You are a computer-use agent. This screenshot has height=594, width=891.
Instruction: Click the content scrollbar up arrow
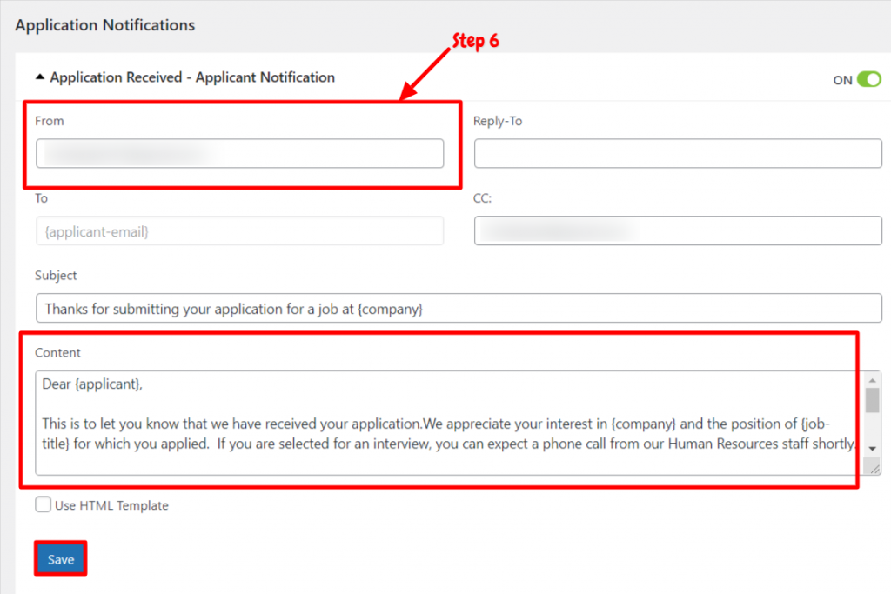(872, 380)
